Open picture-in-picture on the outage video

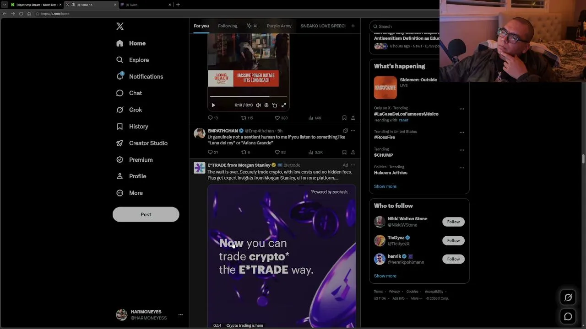click(275, 105)
